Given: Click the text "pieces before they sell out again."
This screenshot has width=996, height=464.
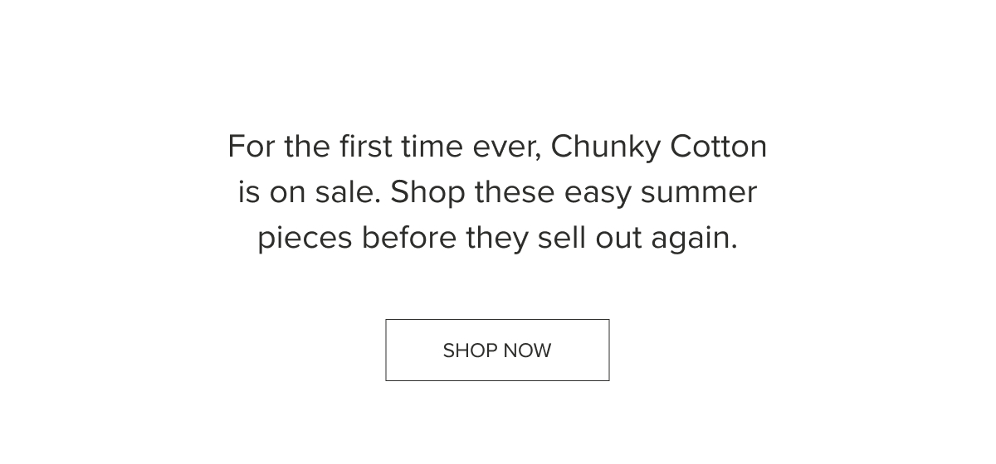Looking at the screenshot, I should point(497,238).
